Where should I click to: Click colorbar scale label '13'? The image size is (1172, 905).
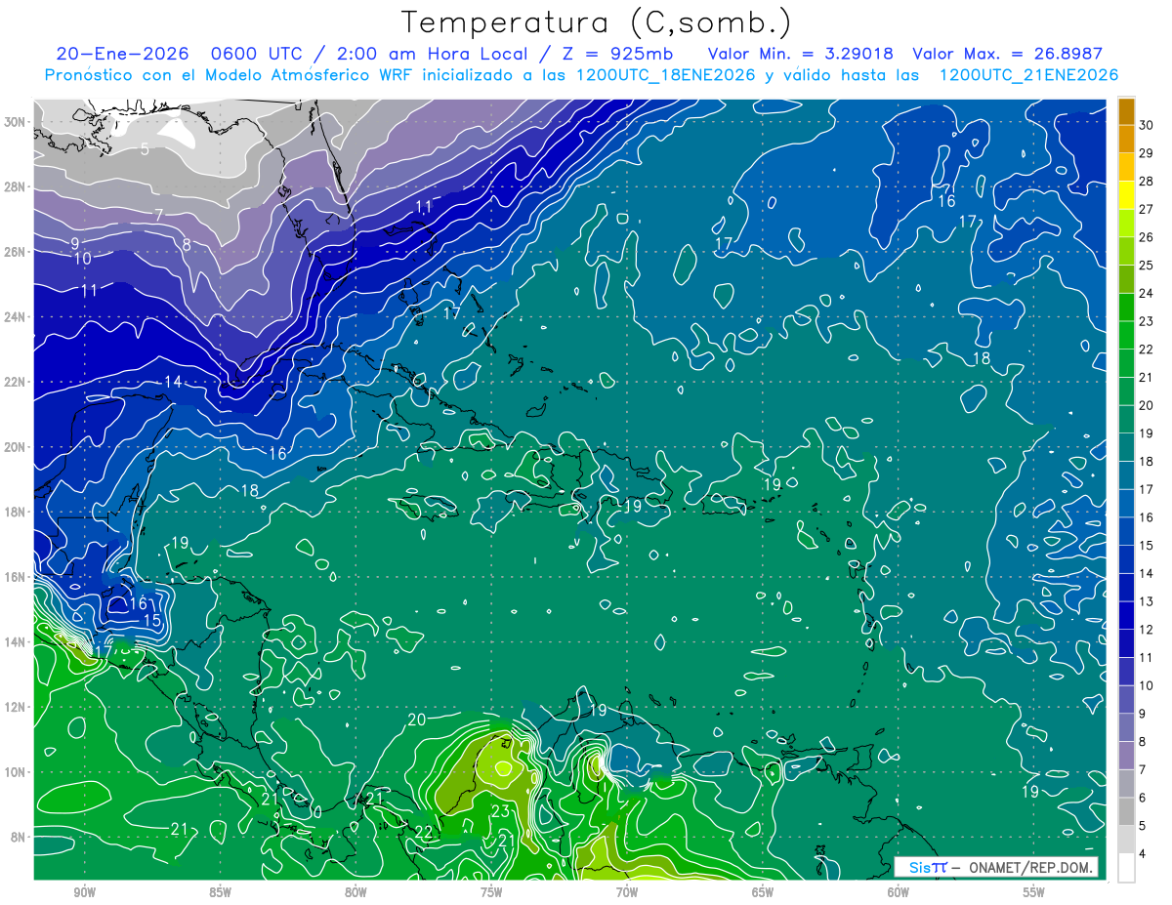click(x=1147, y=601)
